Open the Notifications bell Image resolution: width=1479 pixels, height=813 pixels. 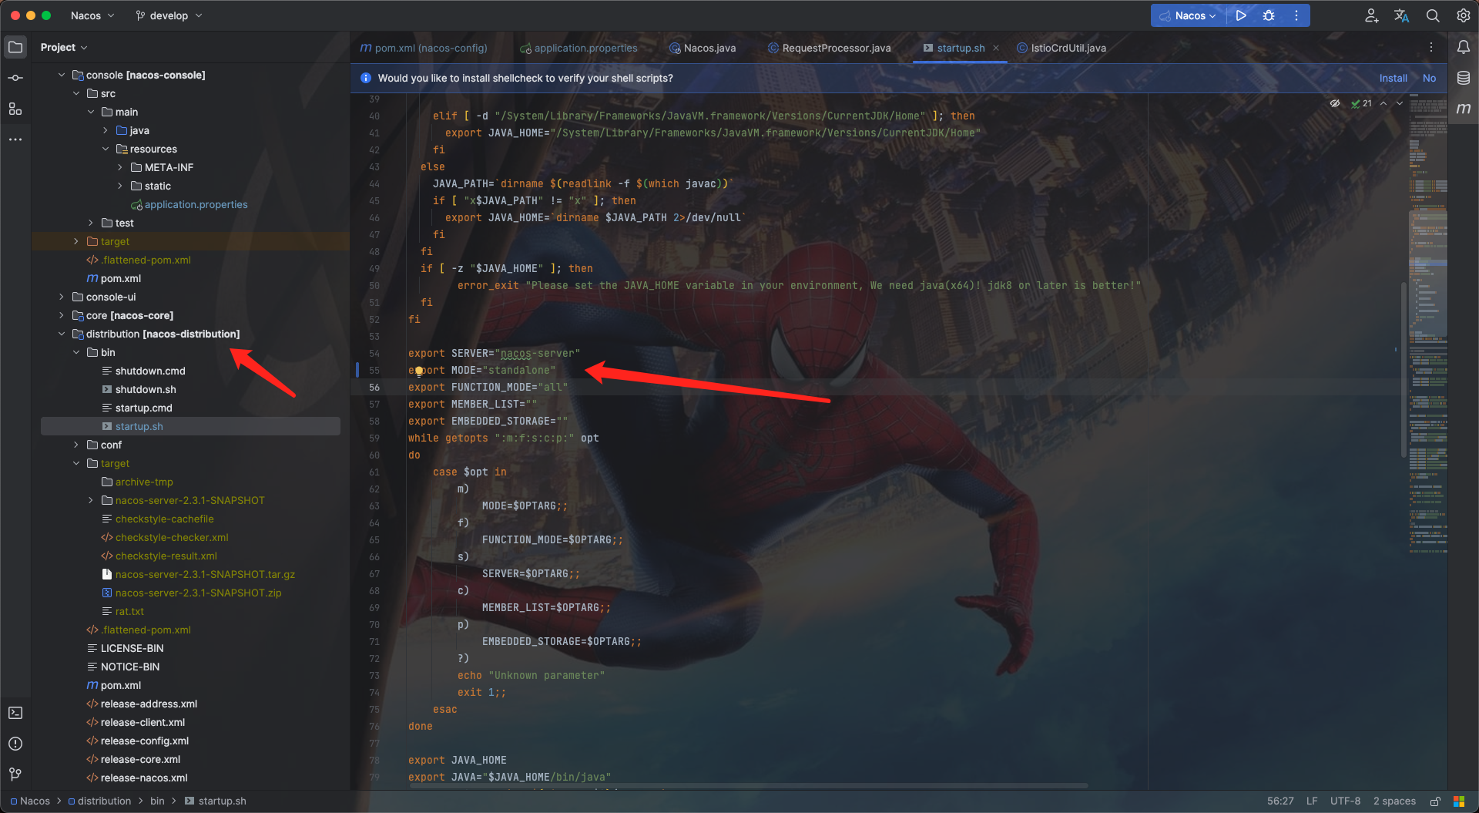coord(1464,47)
